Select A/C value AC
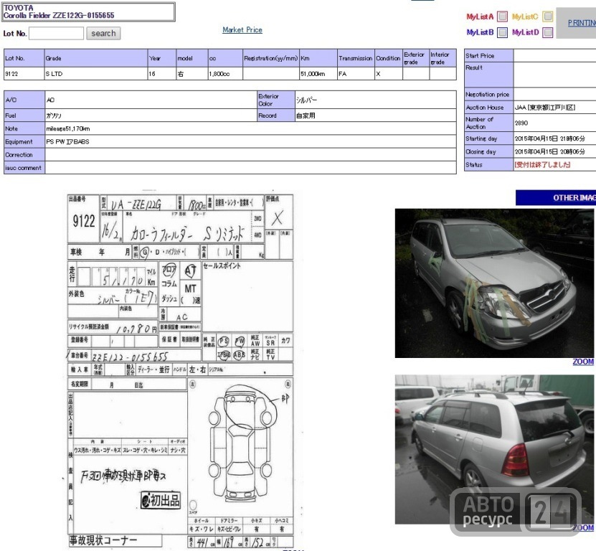Screen dimensions: 596x551 coord(50,100)
